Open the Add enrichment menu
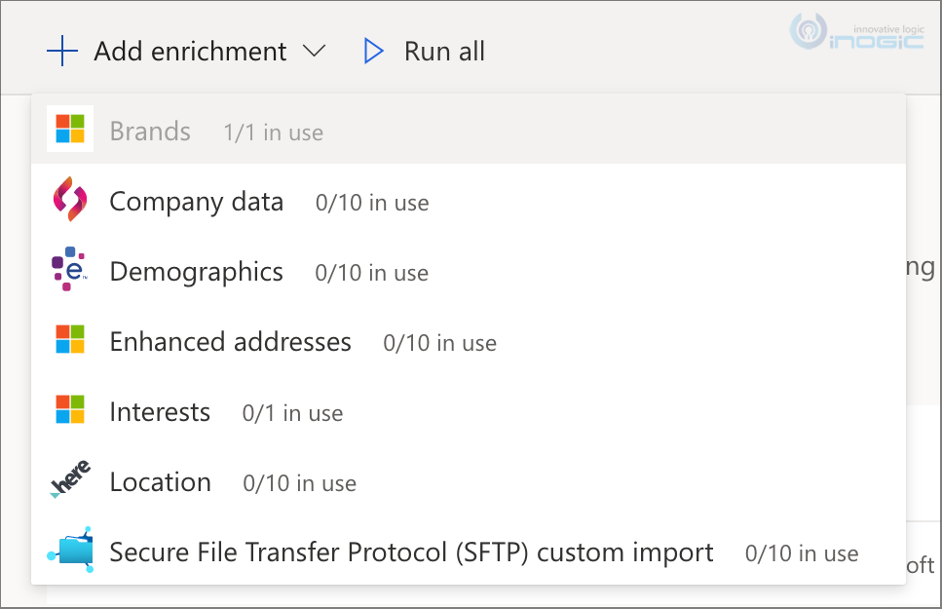Viewport: 942px width, 609px height. [x=190, y=52]
